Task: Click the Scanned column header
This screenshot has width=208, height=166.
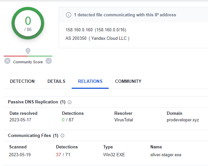Action: click(x=18, y=147)
